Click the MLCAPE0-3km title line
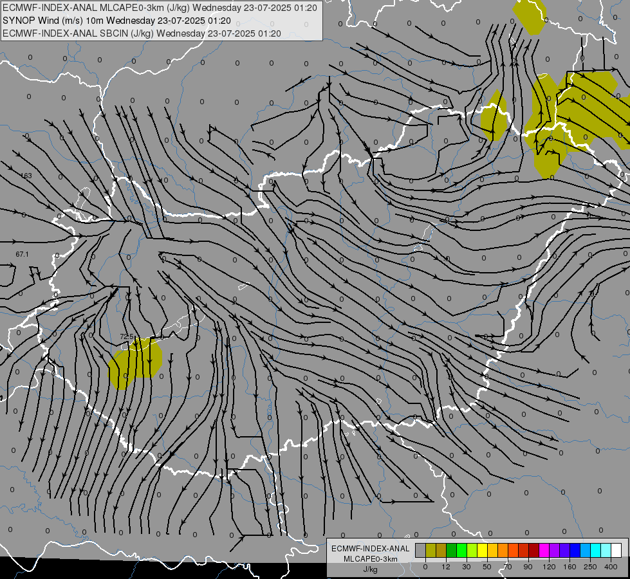 pyautogui.click(x=160, y=8)
